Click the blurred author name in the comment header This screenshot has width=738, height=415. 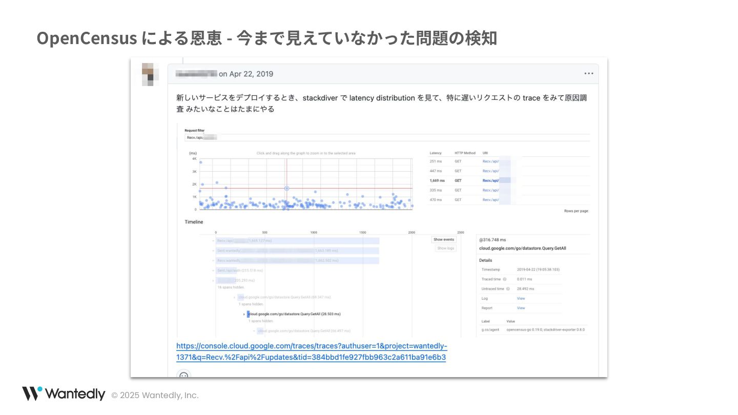tap(196, 74)
